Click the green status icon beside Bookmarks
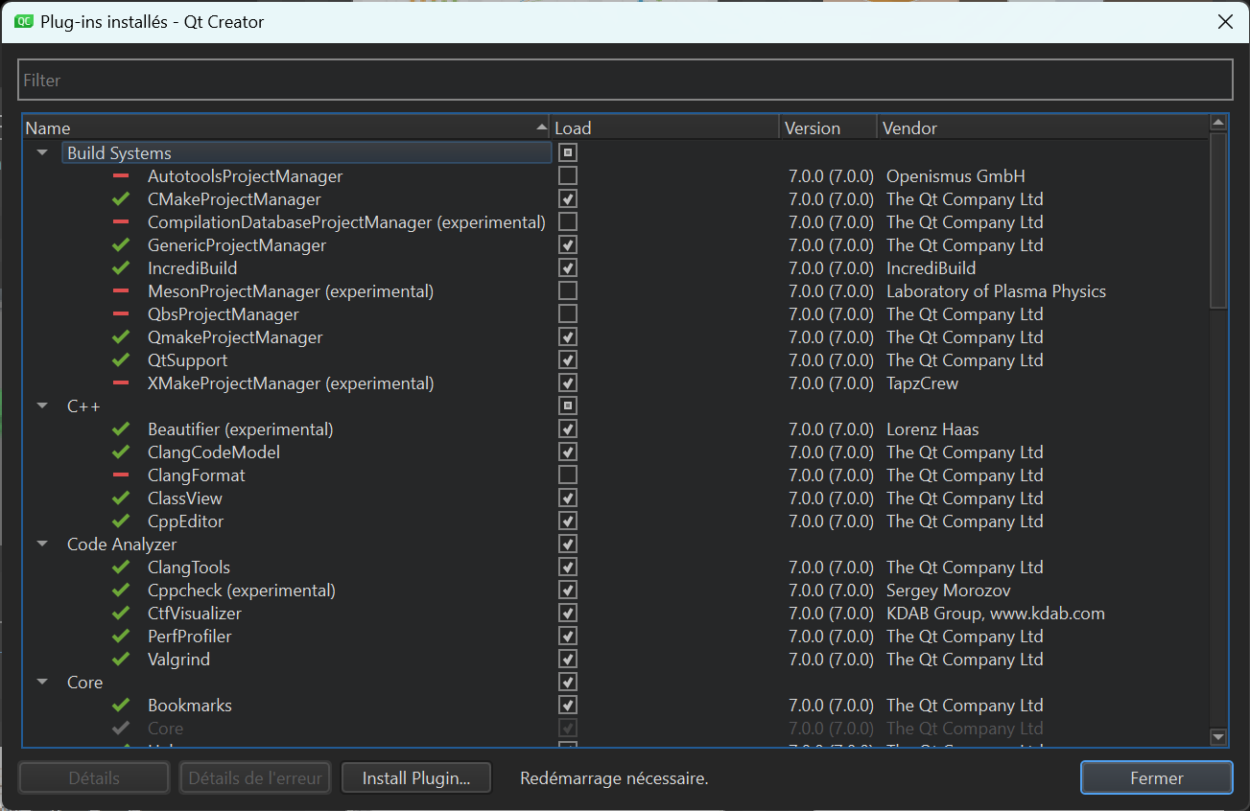 tap(121, 706)
